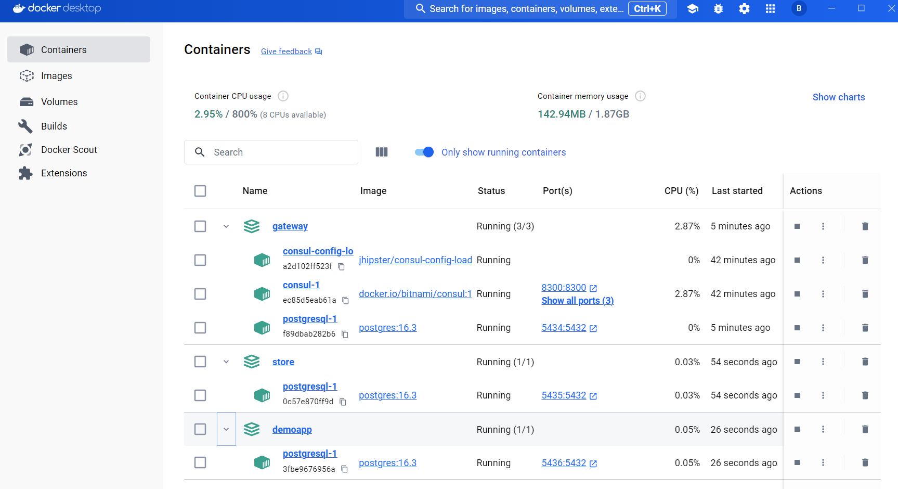This screenshot has width=898, height=489.
Task: Open the gateway stack link
Action: click(x=290, y=226)
